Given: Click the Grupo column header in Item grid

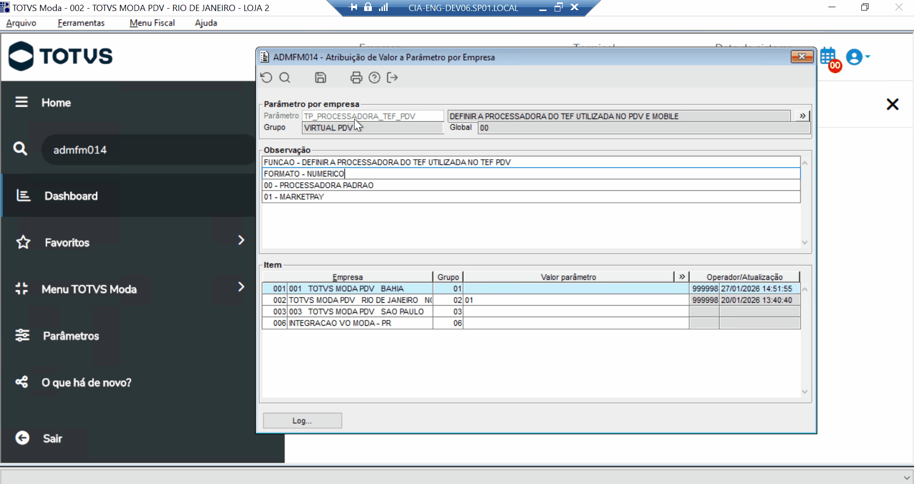Looking at the screenshot, I should tap(448, 277).
